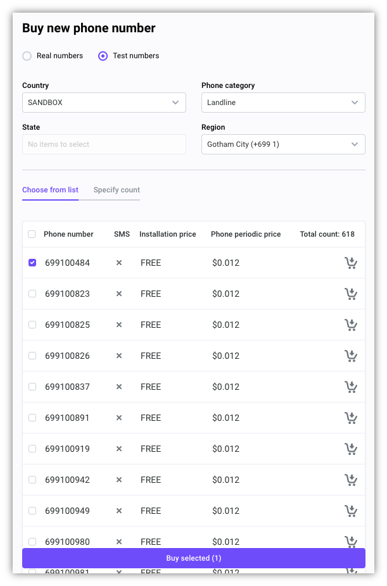Expand the Phone category Landline dropdown

283,103
